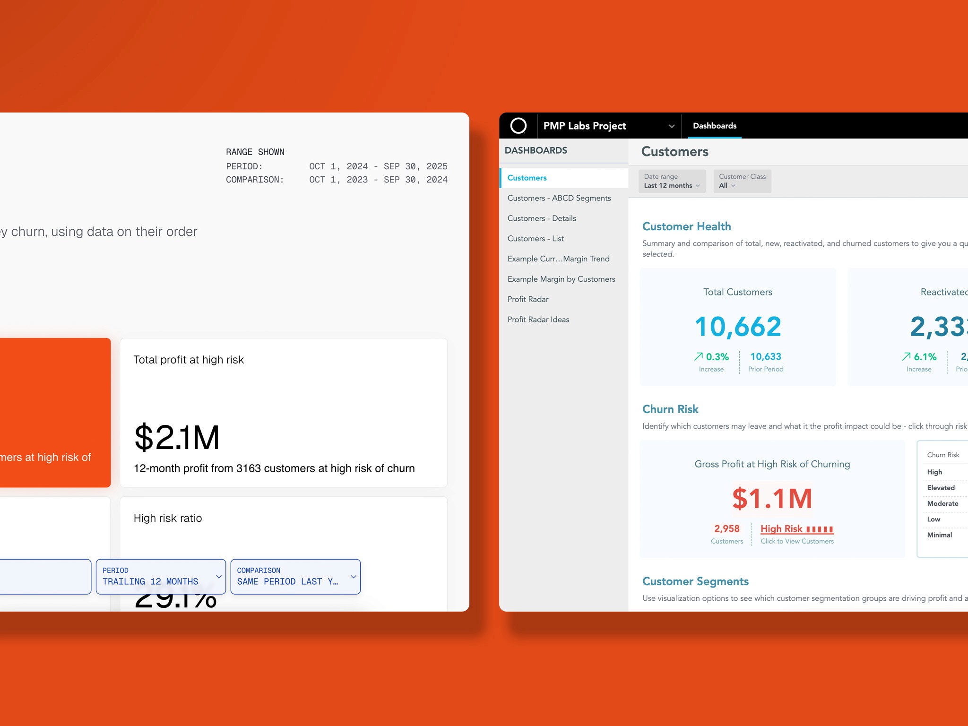Open the Comparison Same Period dropdown
The width and height of the screenshot is (968, 726).
(295, 577)
